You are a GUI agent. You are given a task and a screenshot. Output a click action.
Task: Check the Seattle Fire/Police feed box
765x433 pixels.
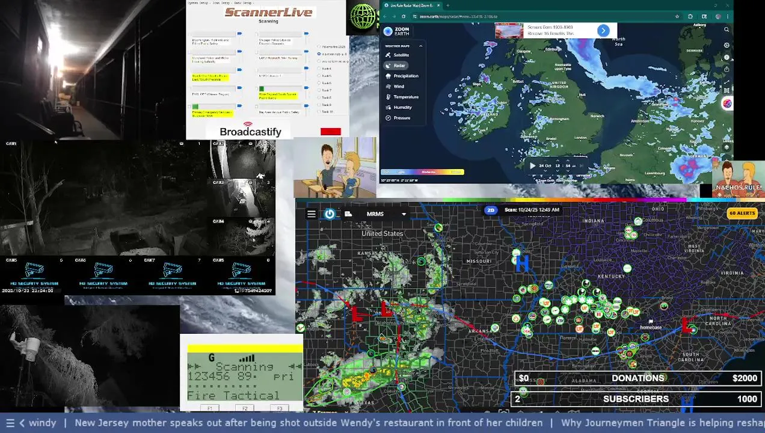pos(189,70)
